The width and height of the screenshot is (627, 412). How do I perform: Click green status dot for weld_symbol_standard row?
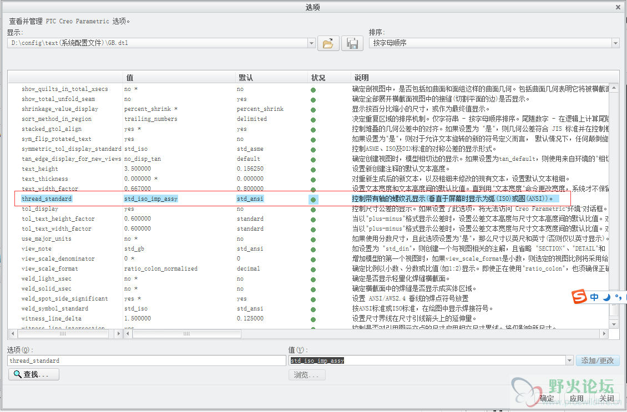pyautogui.click(x=313, y=309)
